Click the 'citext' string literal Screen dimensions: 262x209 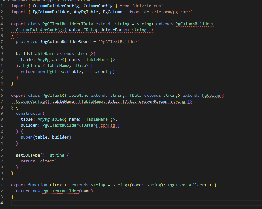click(47, 161)
